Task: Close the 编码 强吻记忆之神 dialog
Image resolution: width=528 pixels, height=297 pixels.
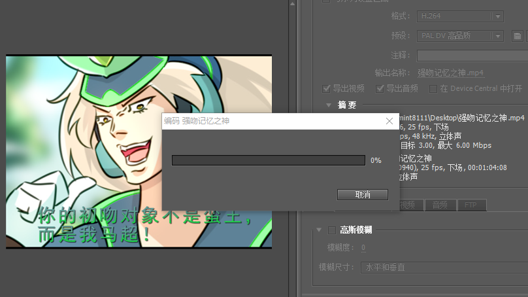Action: click(389, 121)
